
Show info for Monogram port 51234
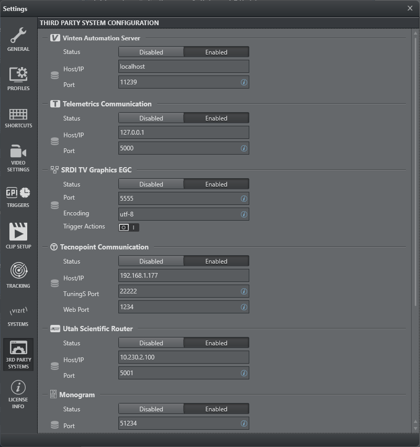[x=244, y=423]
